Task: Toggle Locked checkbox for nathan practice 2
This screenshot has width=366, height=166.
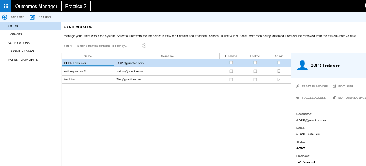Action: (255, 71)
